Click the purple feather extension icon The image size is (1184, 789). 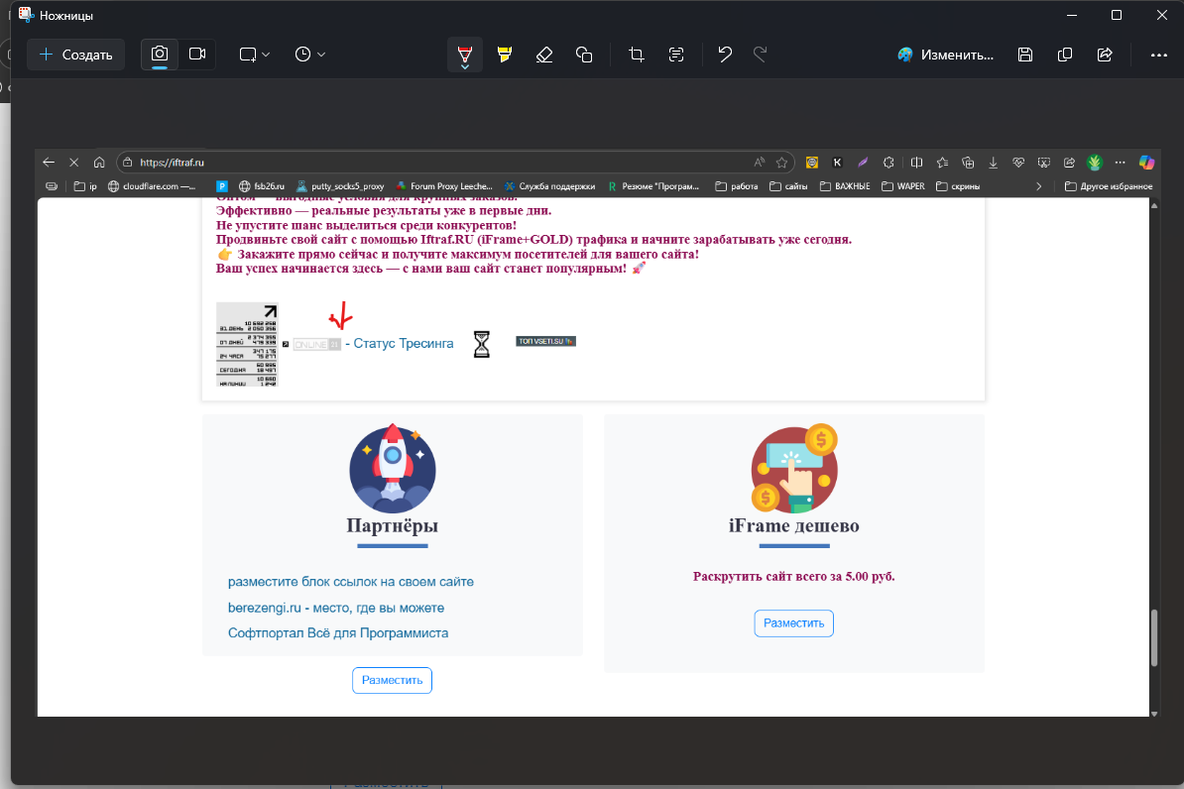pyautogui.click(x=863, y=163)
